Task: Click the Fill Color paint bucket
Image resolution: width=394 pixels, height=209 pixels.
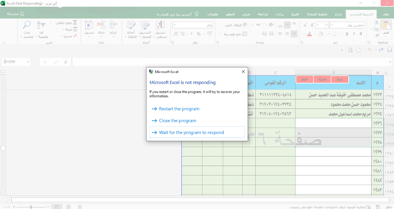Action: [321, 34]
